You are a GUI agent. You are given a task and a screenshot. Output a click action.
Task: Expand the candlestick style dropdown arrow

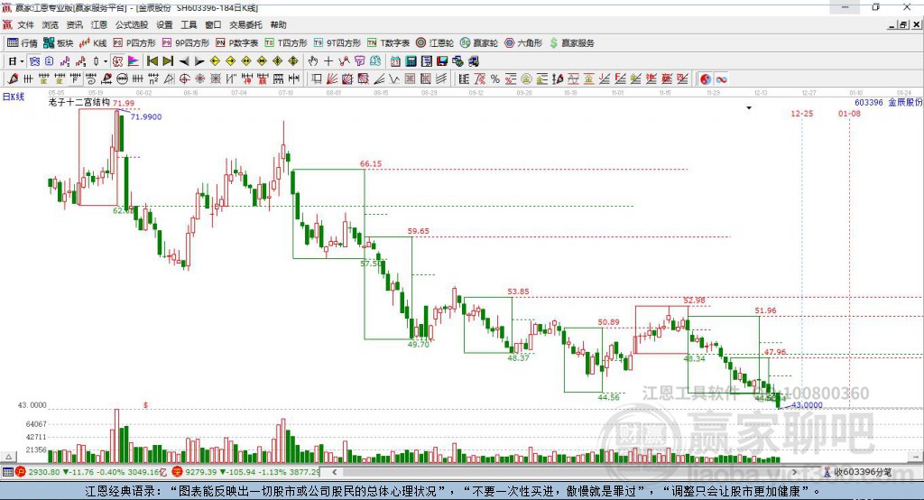pos(106,61)
